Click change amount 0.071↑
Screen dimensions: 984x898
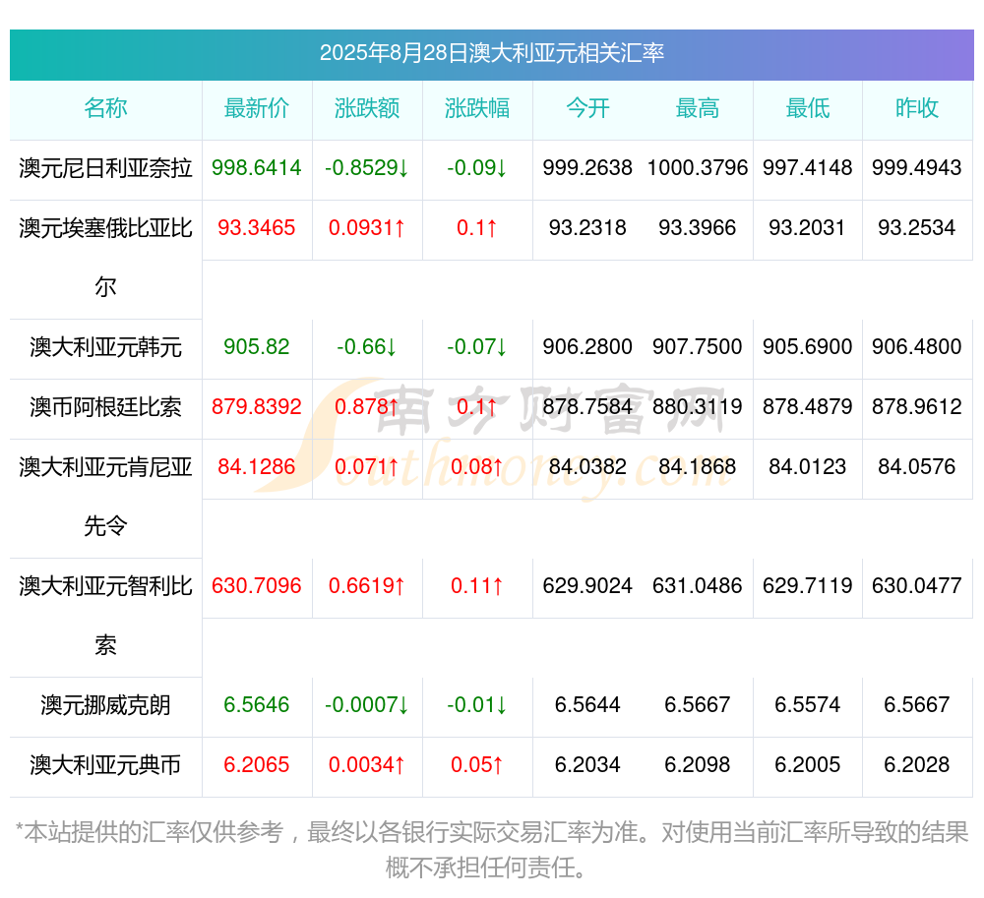pos(366,466)
